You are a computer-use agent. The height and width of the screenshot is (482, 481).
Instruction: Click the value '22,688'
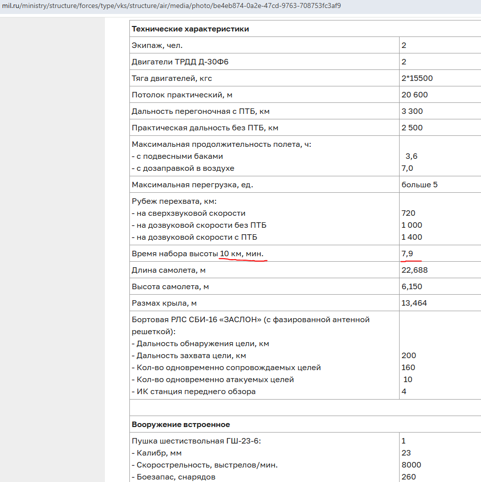pyautogui.click(x=415, y=270)
